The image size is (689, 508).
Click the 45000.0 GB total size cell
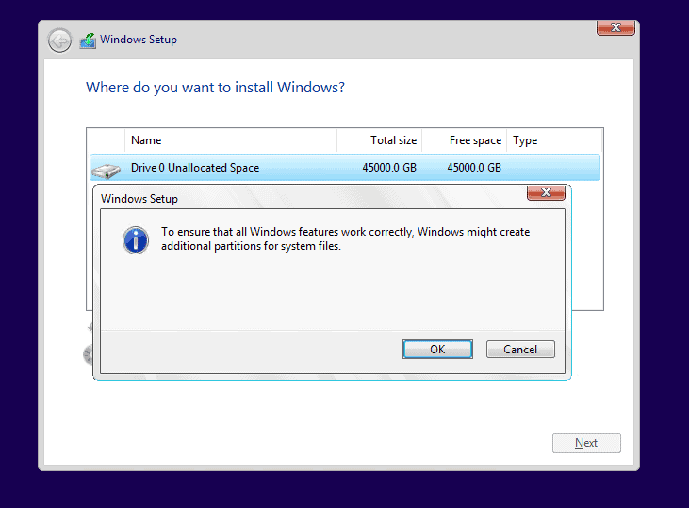pos(389,168)
